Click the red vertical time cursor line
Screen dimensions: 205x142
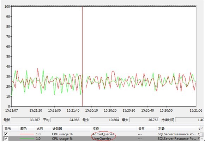click(x=82, y=56)
